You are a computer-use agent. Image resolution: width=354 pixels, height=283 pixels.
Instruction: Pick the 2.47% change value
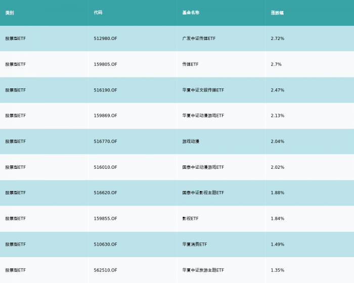[278, 90]
